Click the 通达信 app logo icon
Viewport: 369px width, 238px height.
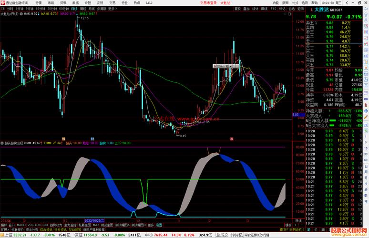pyautogui.click(x=2, y=3)
